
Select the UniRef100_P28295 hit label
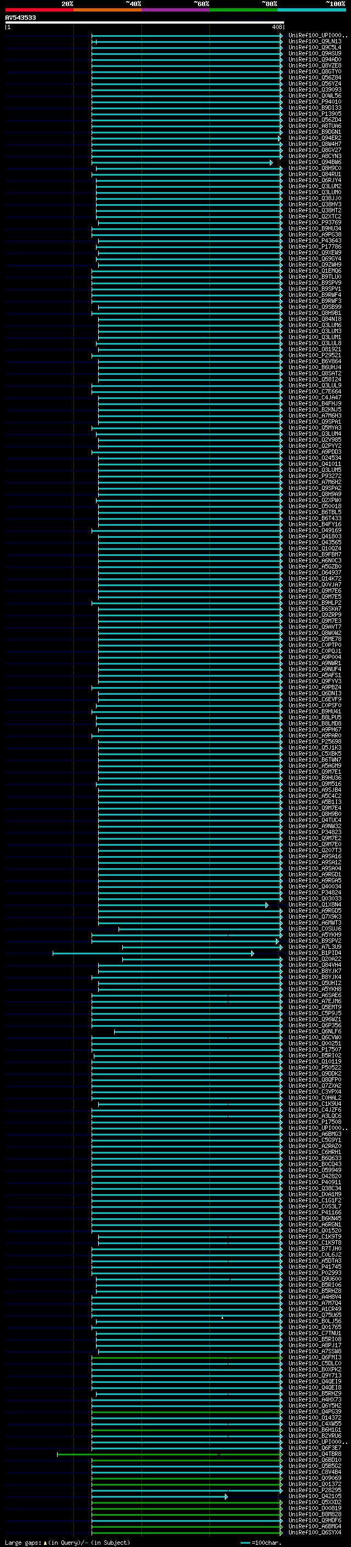point(315,1490)
